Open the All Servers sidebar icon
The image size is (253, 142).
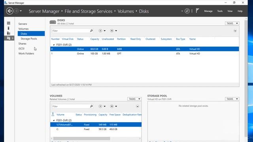point(9,33)
